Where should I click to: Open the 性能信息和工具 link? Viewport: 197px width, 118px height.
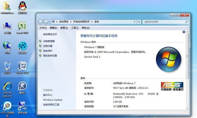51,104
